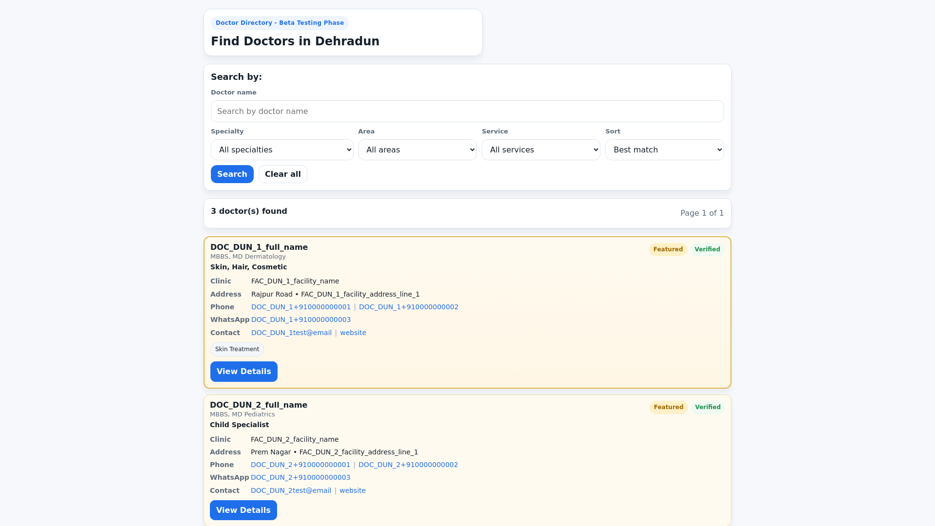Click DOC_DUN_2 first phone number

pyautogui.click(x=300, y=465)
